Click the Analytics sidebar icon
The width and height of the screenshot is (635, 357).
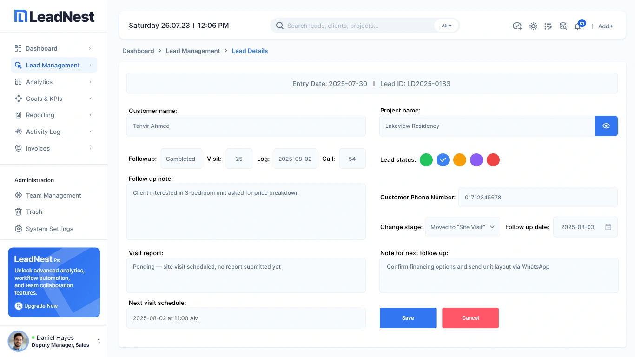(18, 82)
